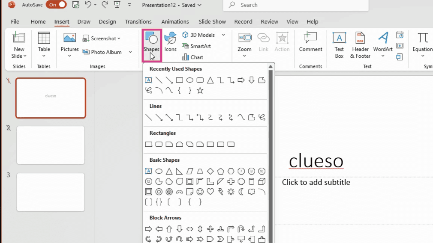Select slide 3 thumbnail
This screenshot has width=433, height=243.
51,192
